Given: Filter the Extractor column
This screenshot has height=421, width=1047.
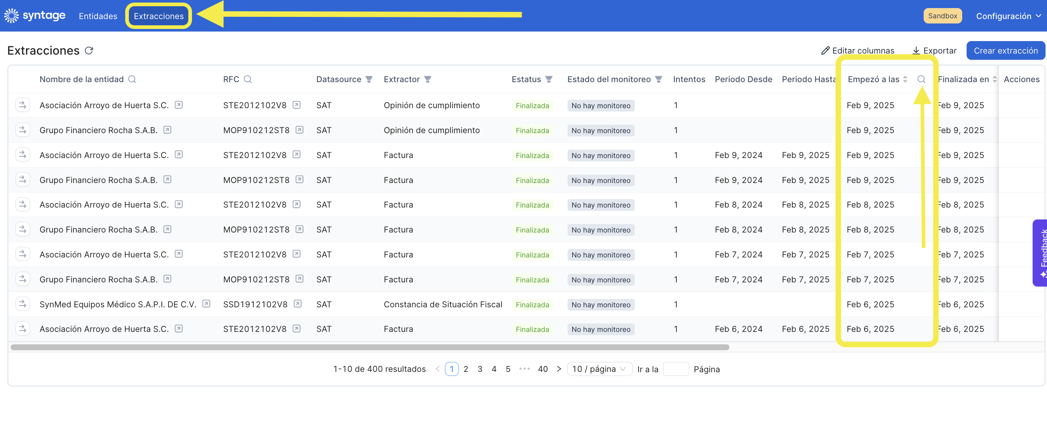Looking at the screenshot, I should (428, 79).
